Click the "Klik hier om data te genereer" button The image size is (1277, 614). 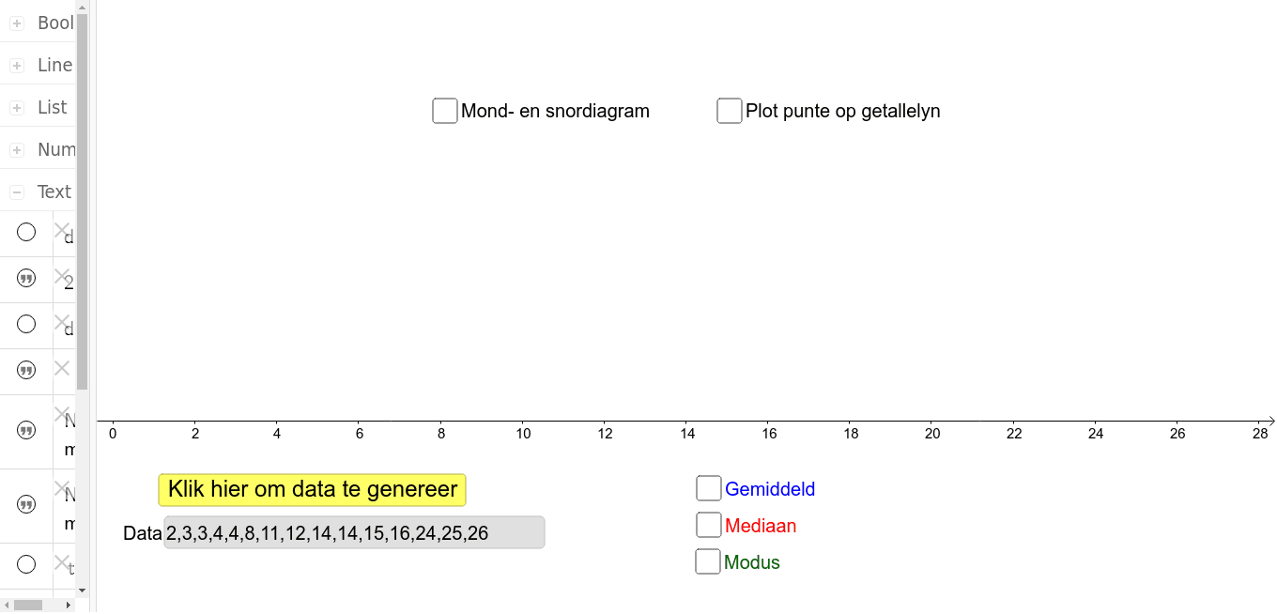[x=312, y=489]
